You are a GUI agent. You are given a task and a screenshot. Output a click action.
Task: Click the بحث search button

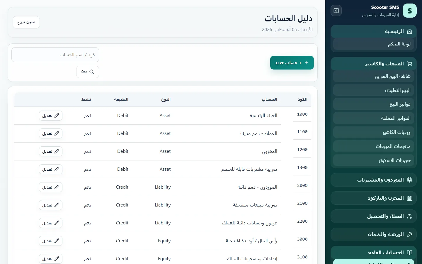click(88, 72)
